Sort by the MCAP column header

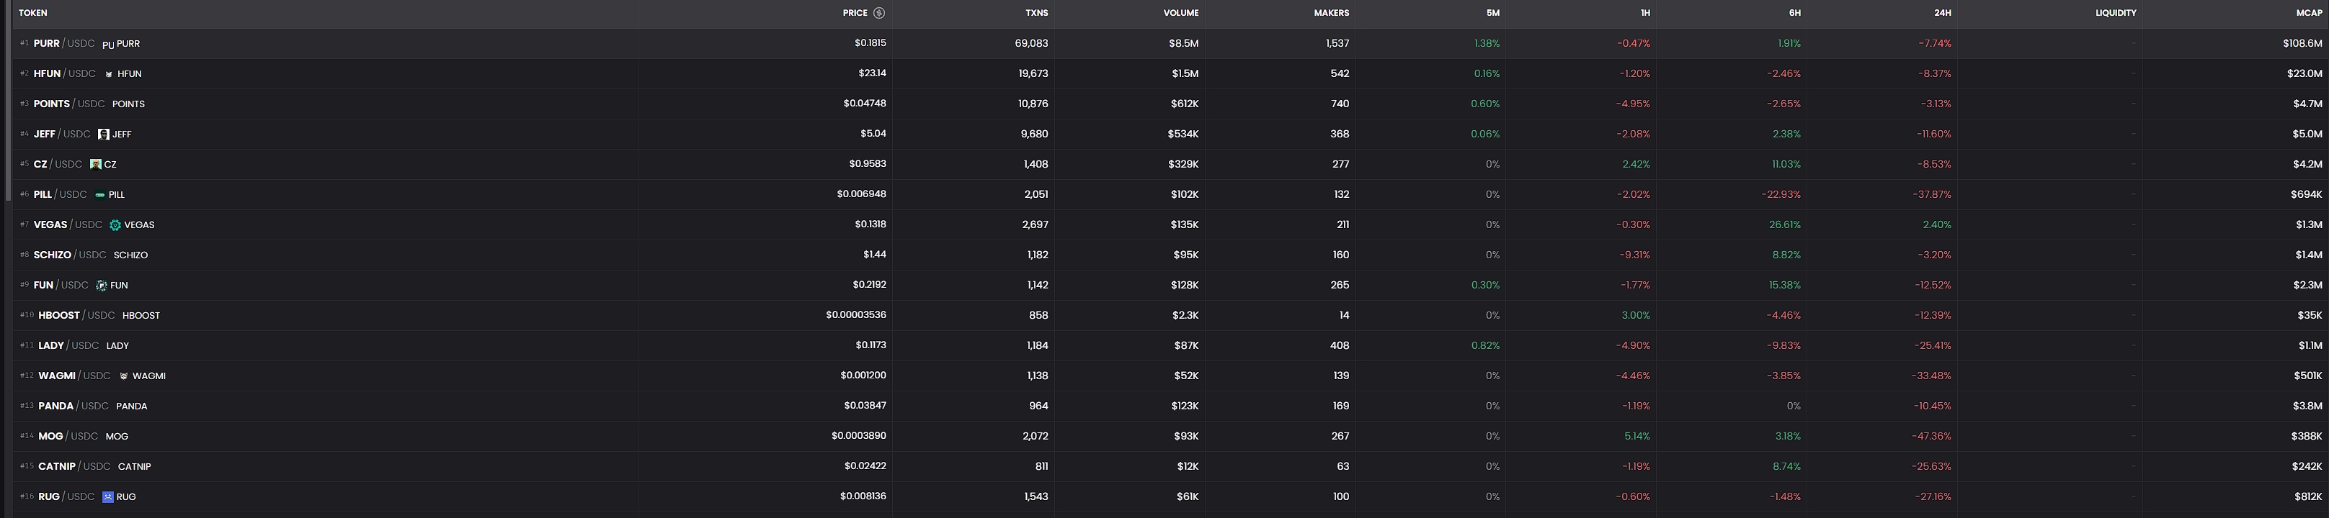[x=2308, y=13]
